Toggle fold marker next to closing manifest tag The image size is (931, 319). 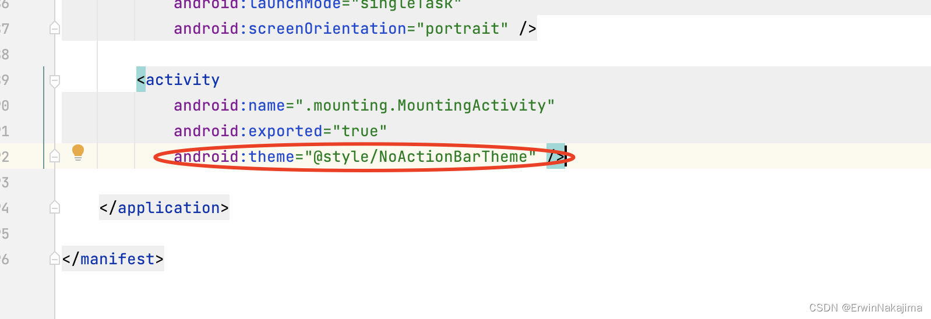55,258
